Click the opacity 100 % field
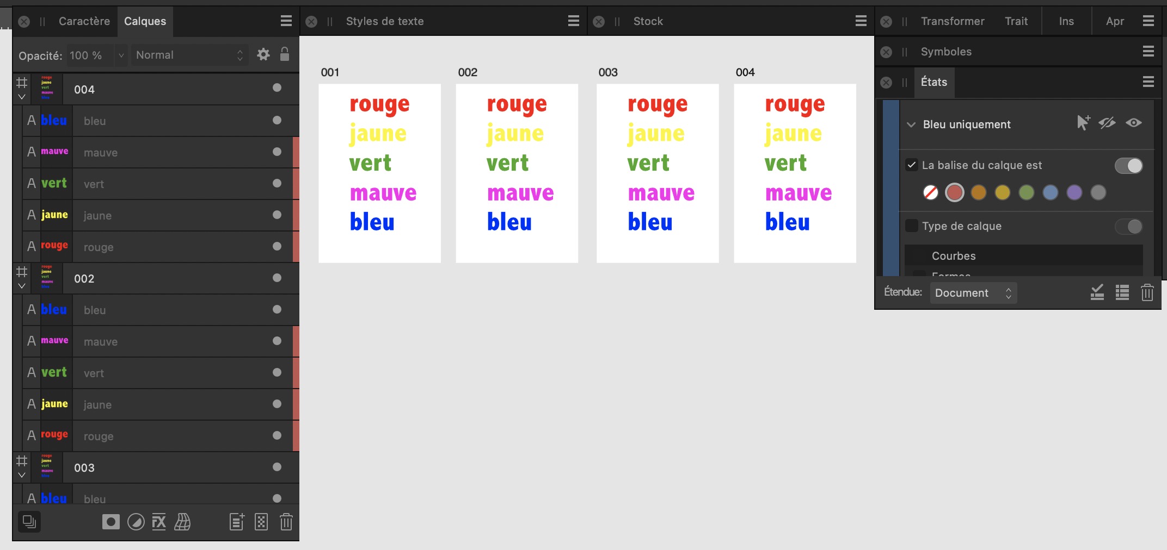The height and width of the screenshot is (550, 1167). [x=90, y=55]
